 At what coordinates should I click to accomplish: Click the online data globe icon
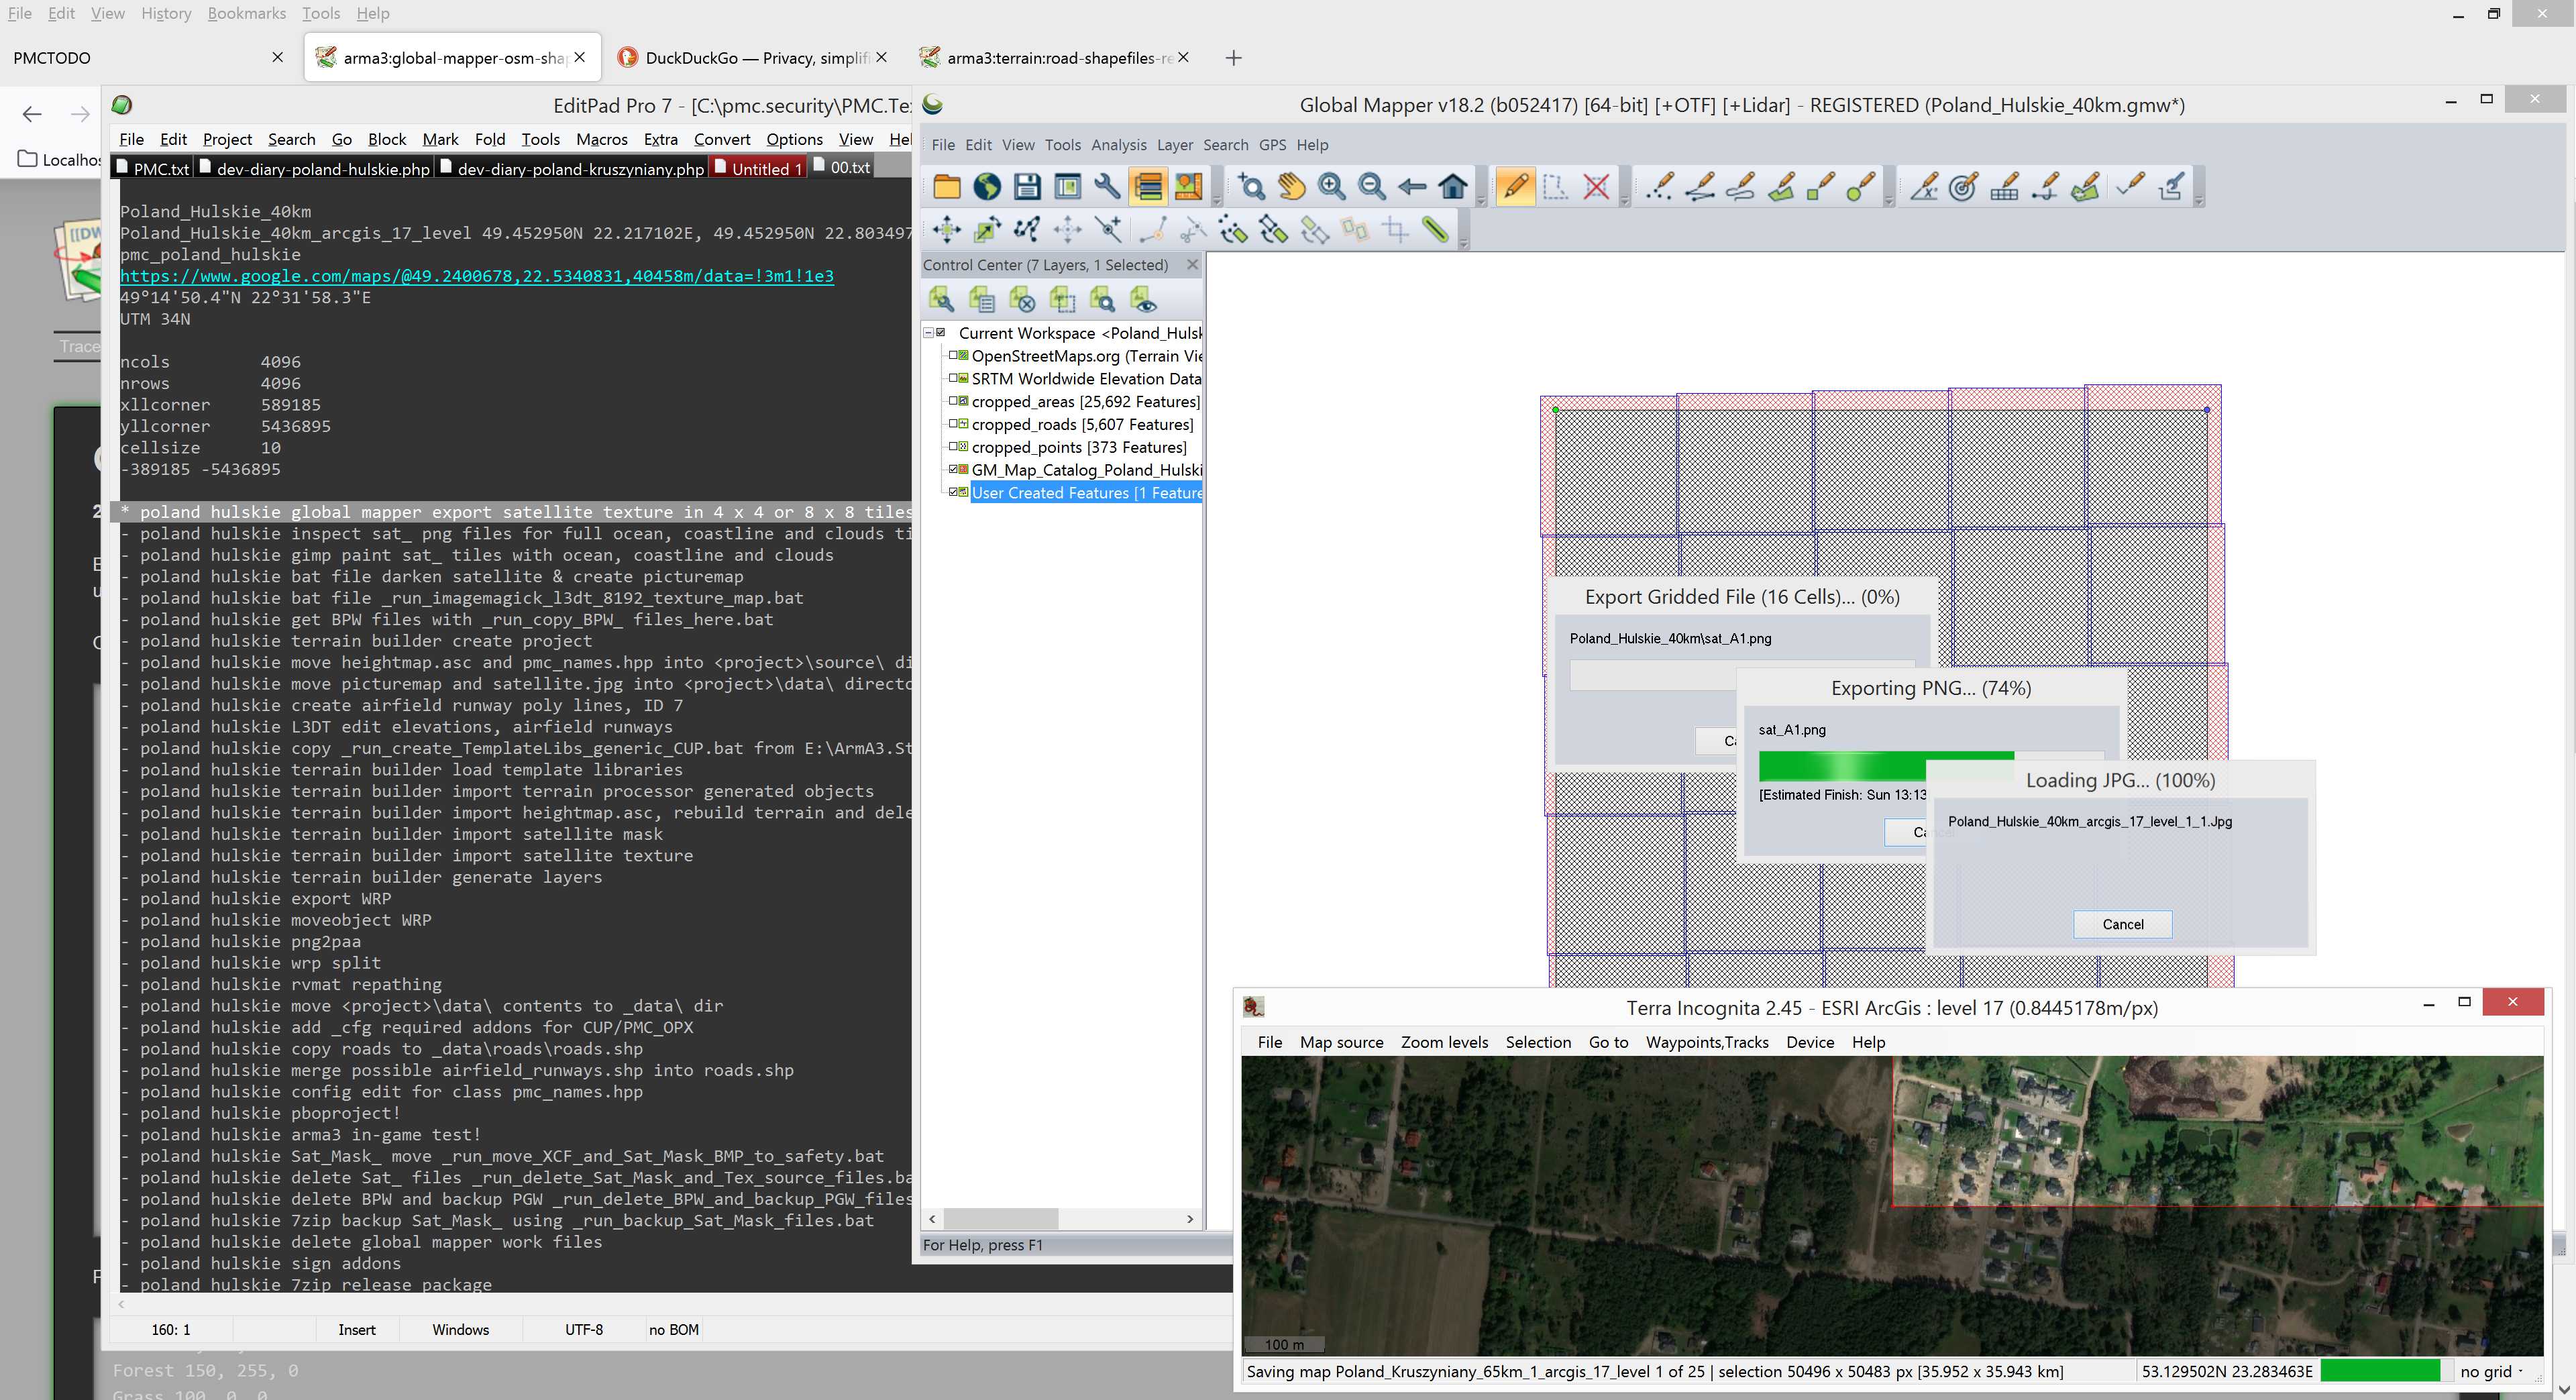(987, 187)
